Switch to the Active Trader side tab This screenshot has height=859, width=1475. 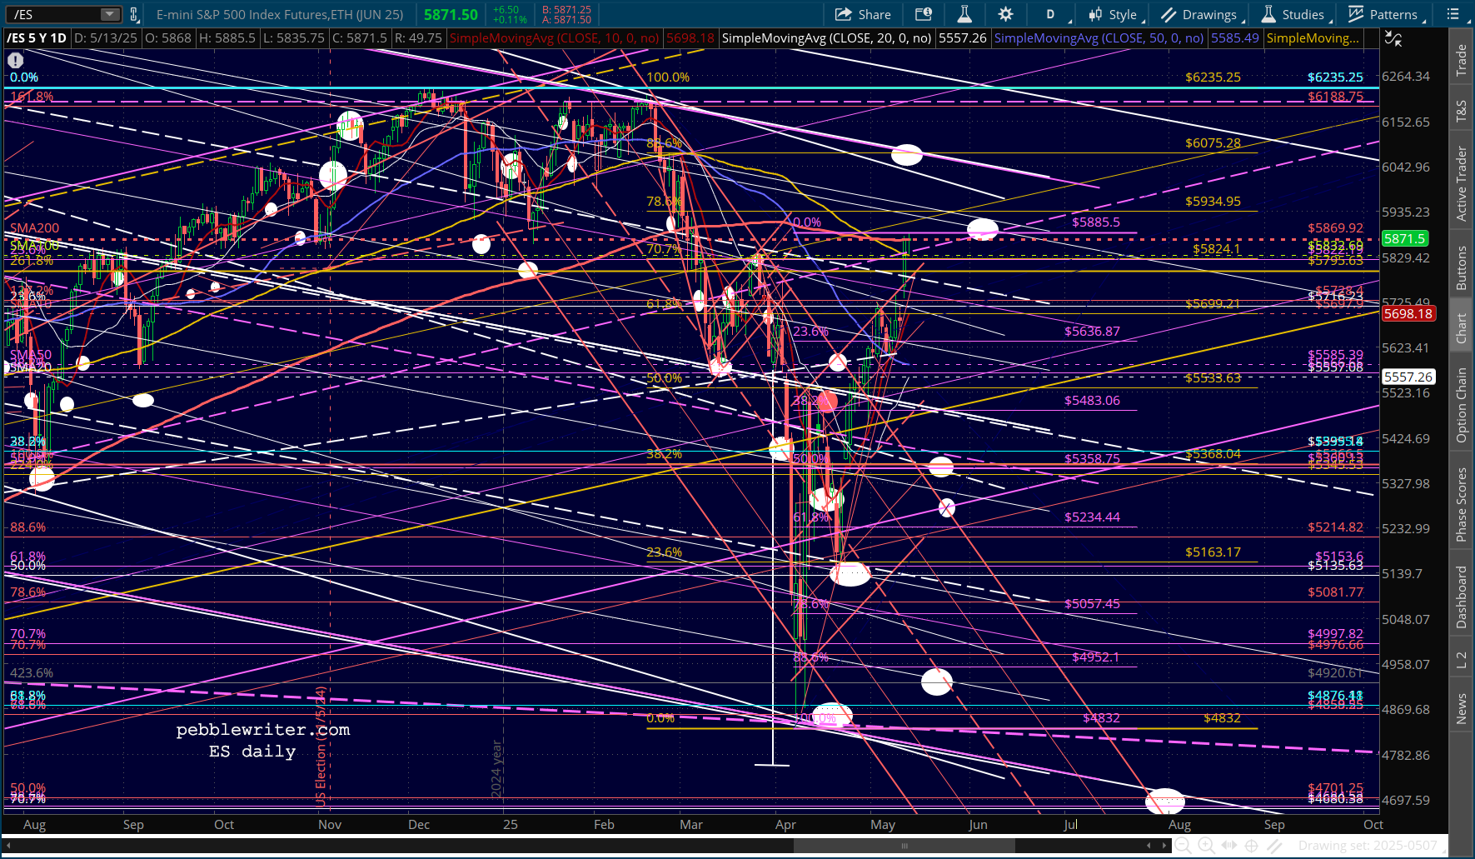tap(1461, 183)
